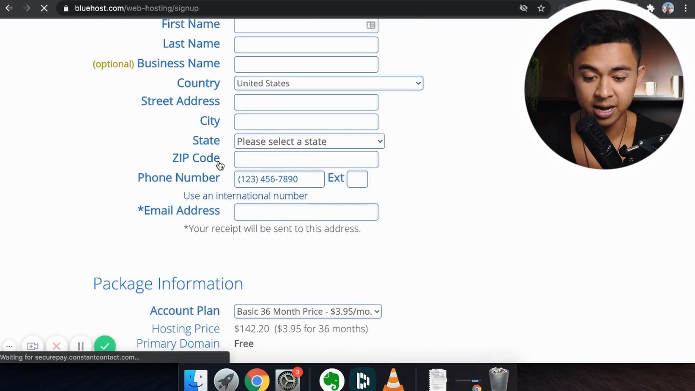Click the 'Free' Primary Domain value
The image size is (695, 391).
[244, 344]
